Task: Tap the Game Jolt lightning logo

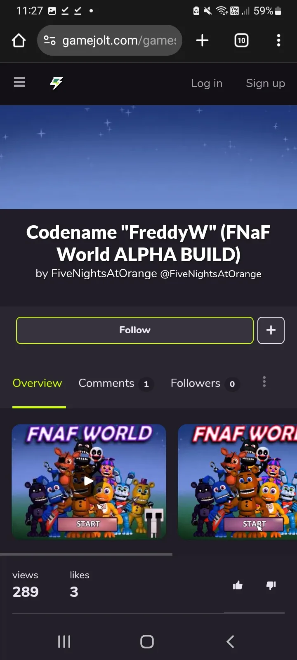Action: [57, 83]
